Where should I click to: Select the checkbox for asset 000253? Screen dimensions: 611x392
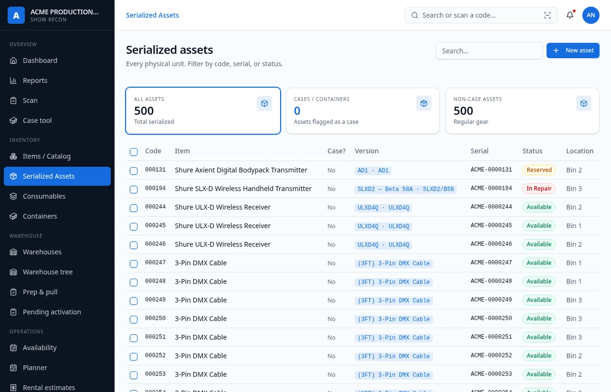point(134,375)
